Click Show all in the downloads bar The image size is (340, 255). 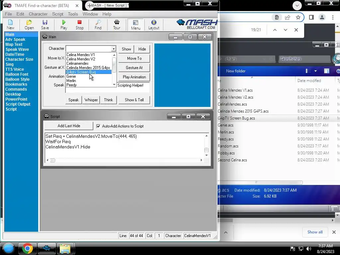click(x=315, y=232)
